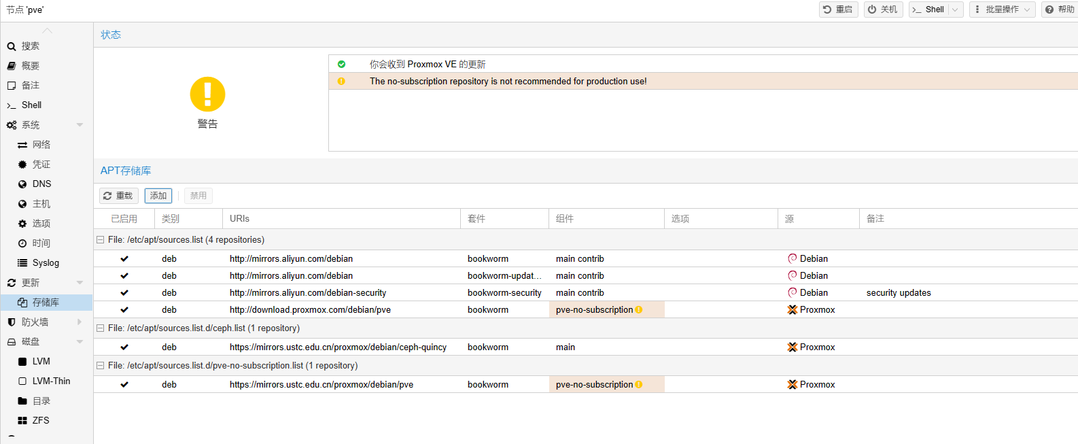Viewport: 1078px width, 444px height.
Task: Click the certificate icon beside 凭证
Action: 22,165
